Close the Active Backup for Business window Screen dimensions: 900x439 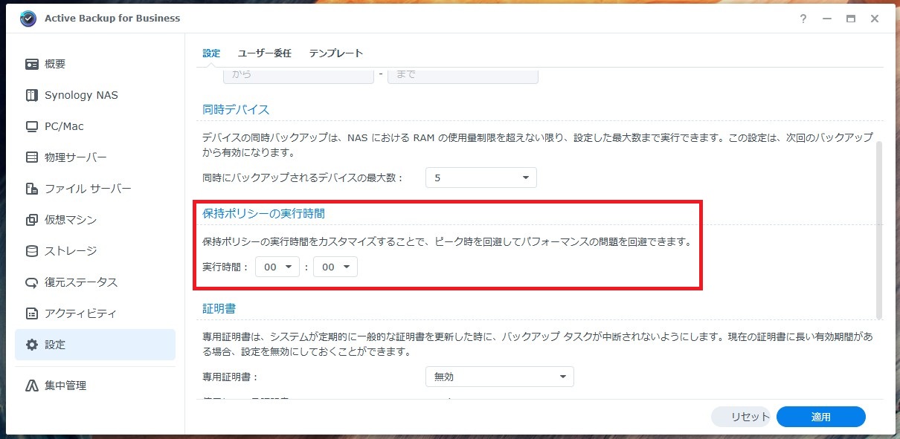click(873, 19)
